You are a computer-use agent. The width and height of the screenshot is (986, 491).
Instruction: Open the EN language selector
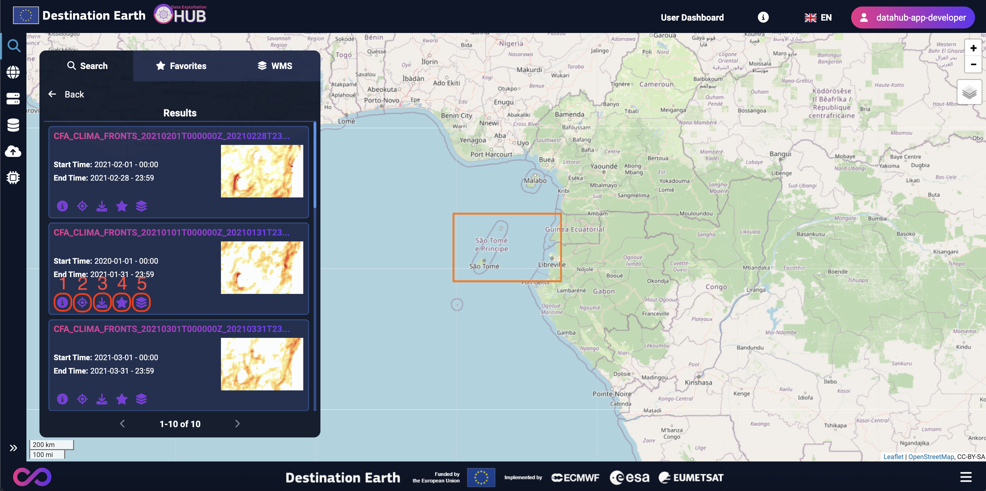tap(818, 18)
